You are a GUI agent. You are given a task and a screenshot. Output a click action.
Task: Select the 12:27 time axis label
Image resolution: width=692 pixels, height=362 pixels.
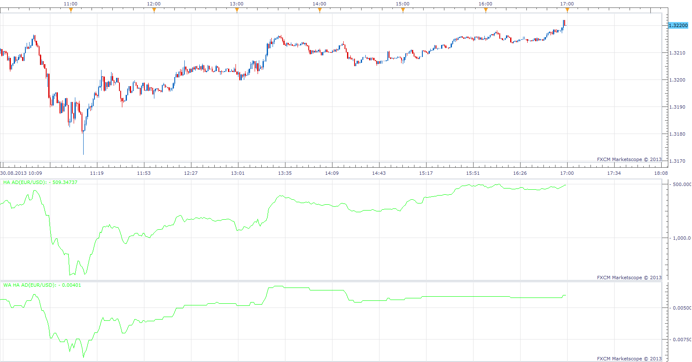tap(191, 173)
